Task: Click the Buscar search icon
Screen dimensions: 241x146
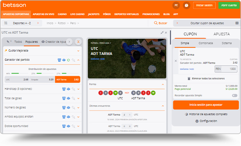Action: (x=156, y=23)
